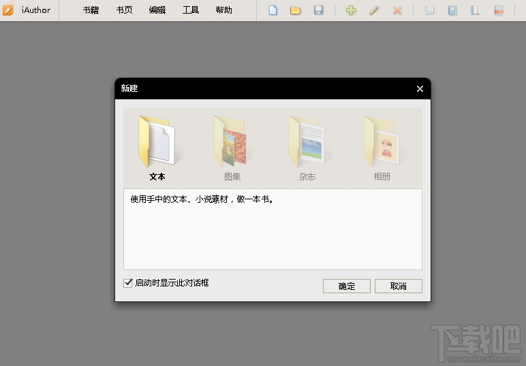The image size is (526, 366).
Task: Click the 相册 label text
Action: tap(382, 176)
